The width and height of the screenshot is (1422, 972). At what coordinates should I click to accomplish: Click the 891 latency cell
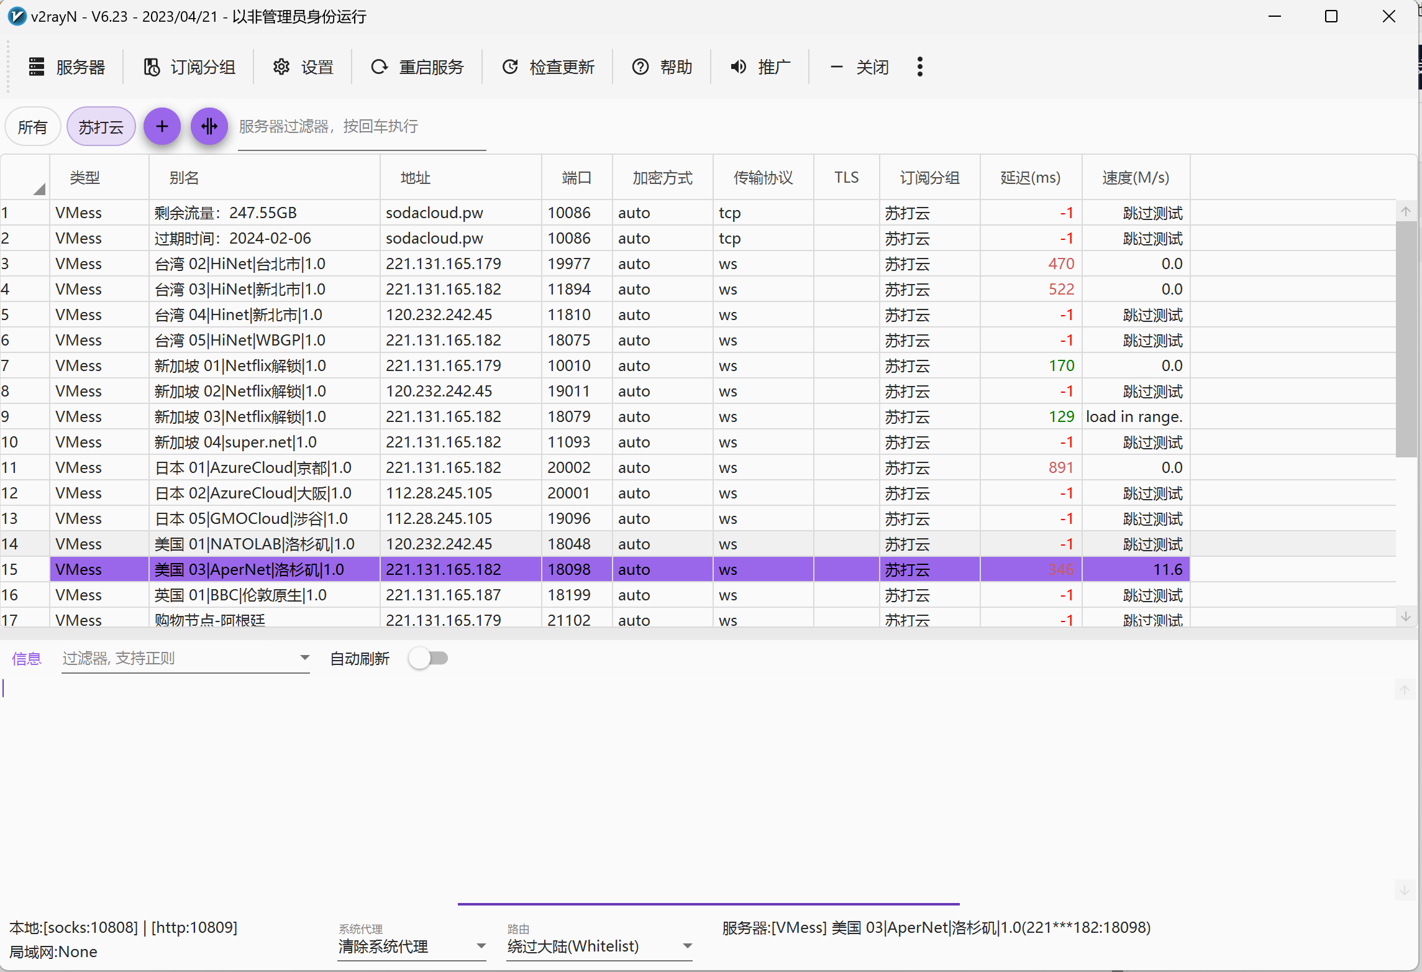1031,467
